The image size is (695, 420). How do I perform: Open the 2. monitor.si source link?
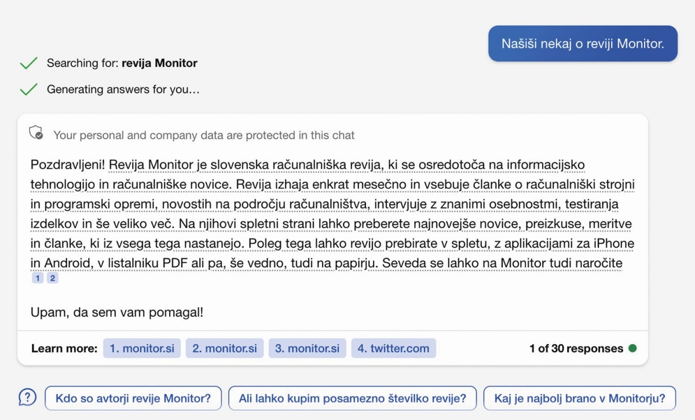point(225,348)
